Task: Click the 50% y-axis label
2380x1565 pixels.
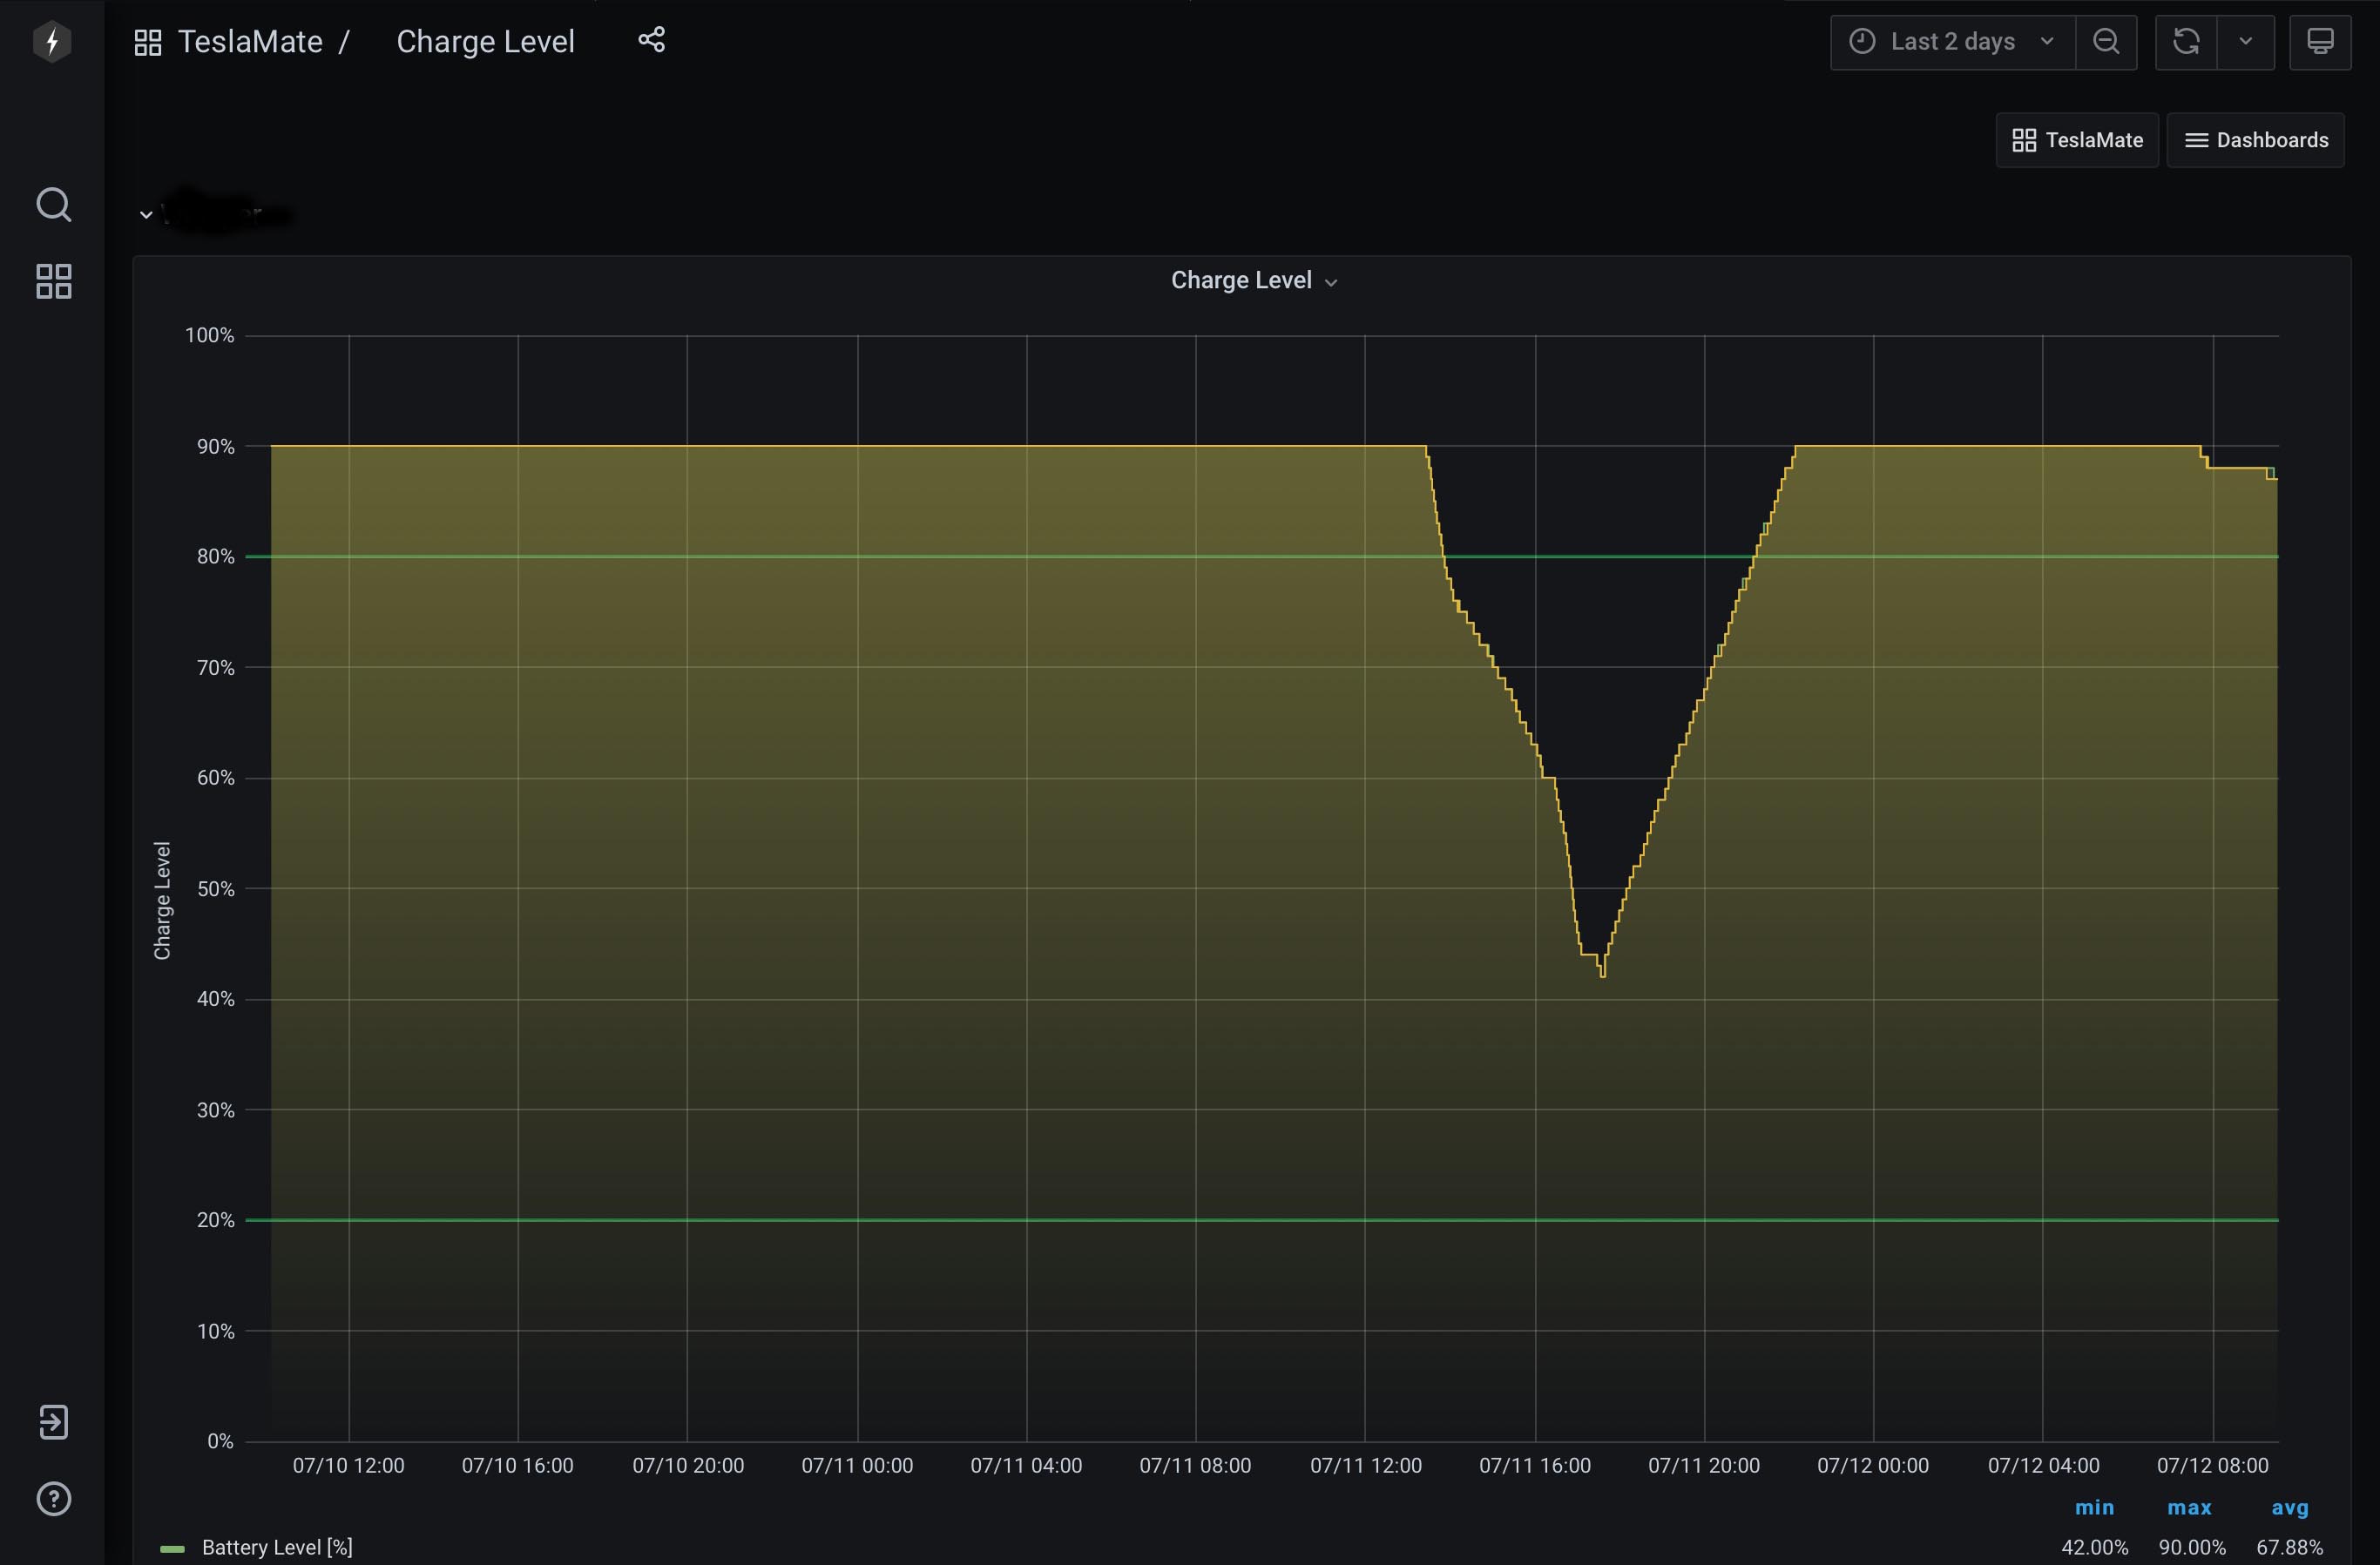Action: [x=215, y=888]
